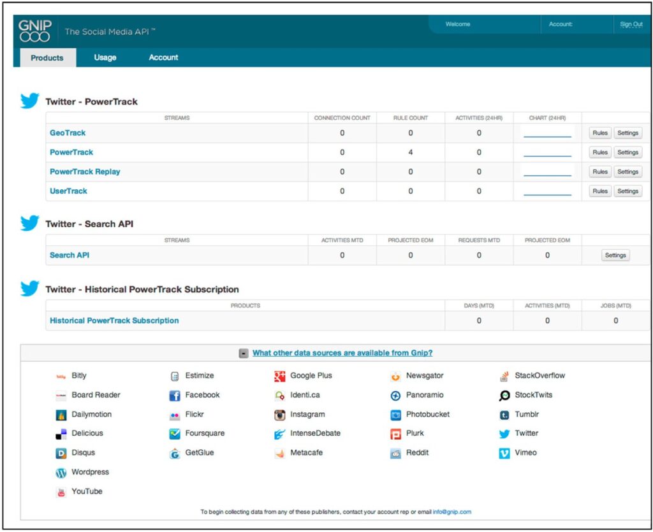Open the PowerTrack Replay stream
653x532 pixels.
coord(85,171)
